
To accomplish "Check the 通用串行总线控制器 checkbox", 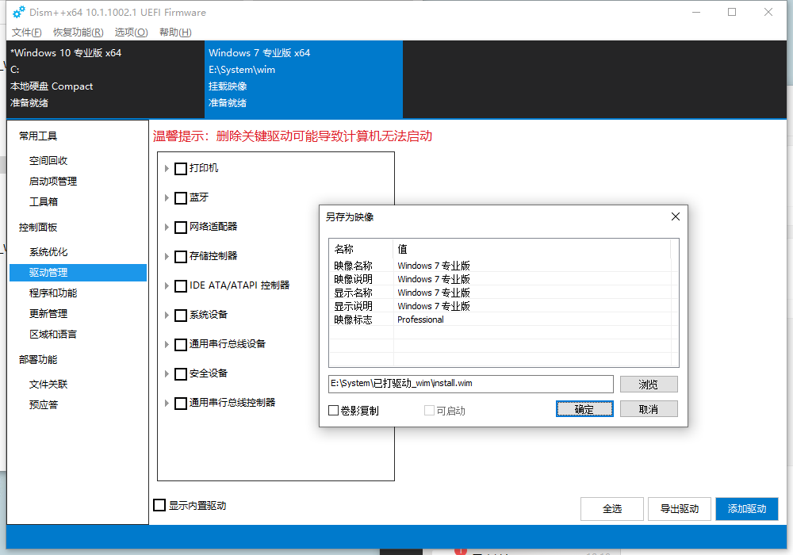I will pos(181,403).
